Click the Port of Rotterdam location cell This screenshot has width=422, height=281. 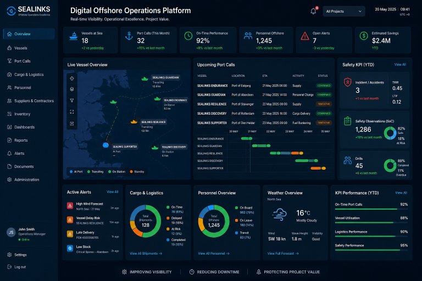click(x=243, y=114)
